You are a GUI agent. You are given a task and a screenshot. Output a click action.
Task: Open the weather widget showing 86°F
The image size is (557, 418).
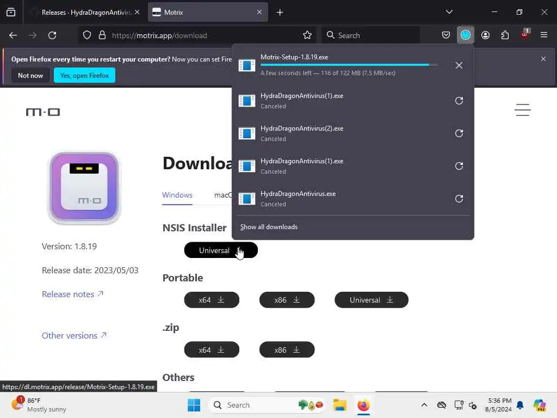click(x=39, y=405)
